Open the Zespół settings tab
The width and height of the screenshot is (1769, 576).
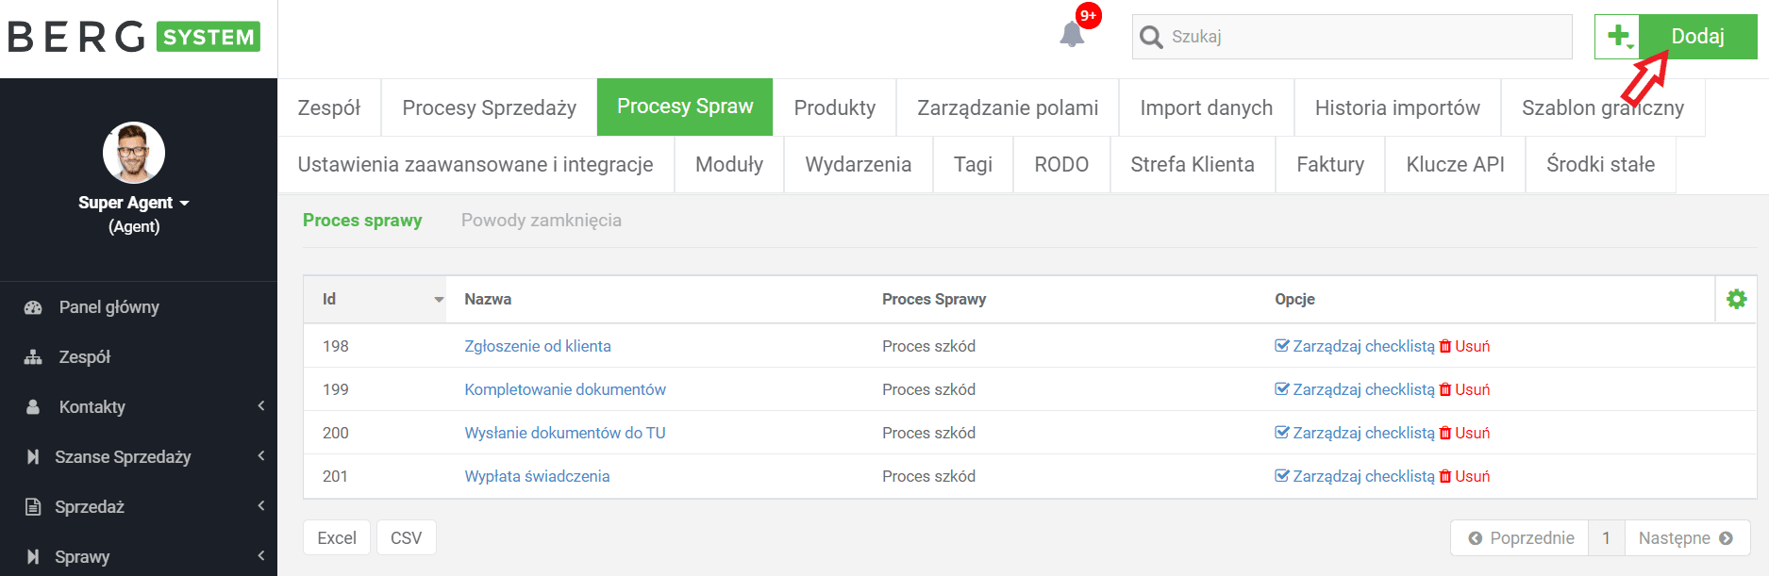(x=329, y=107)
